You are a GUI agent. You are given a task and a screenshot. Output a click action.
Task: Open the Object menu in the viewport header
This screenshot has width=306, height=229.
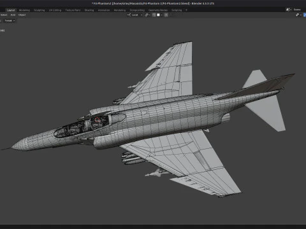pyautogui.click(x=22, y=15)
